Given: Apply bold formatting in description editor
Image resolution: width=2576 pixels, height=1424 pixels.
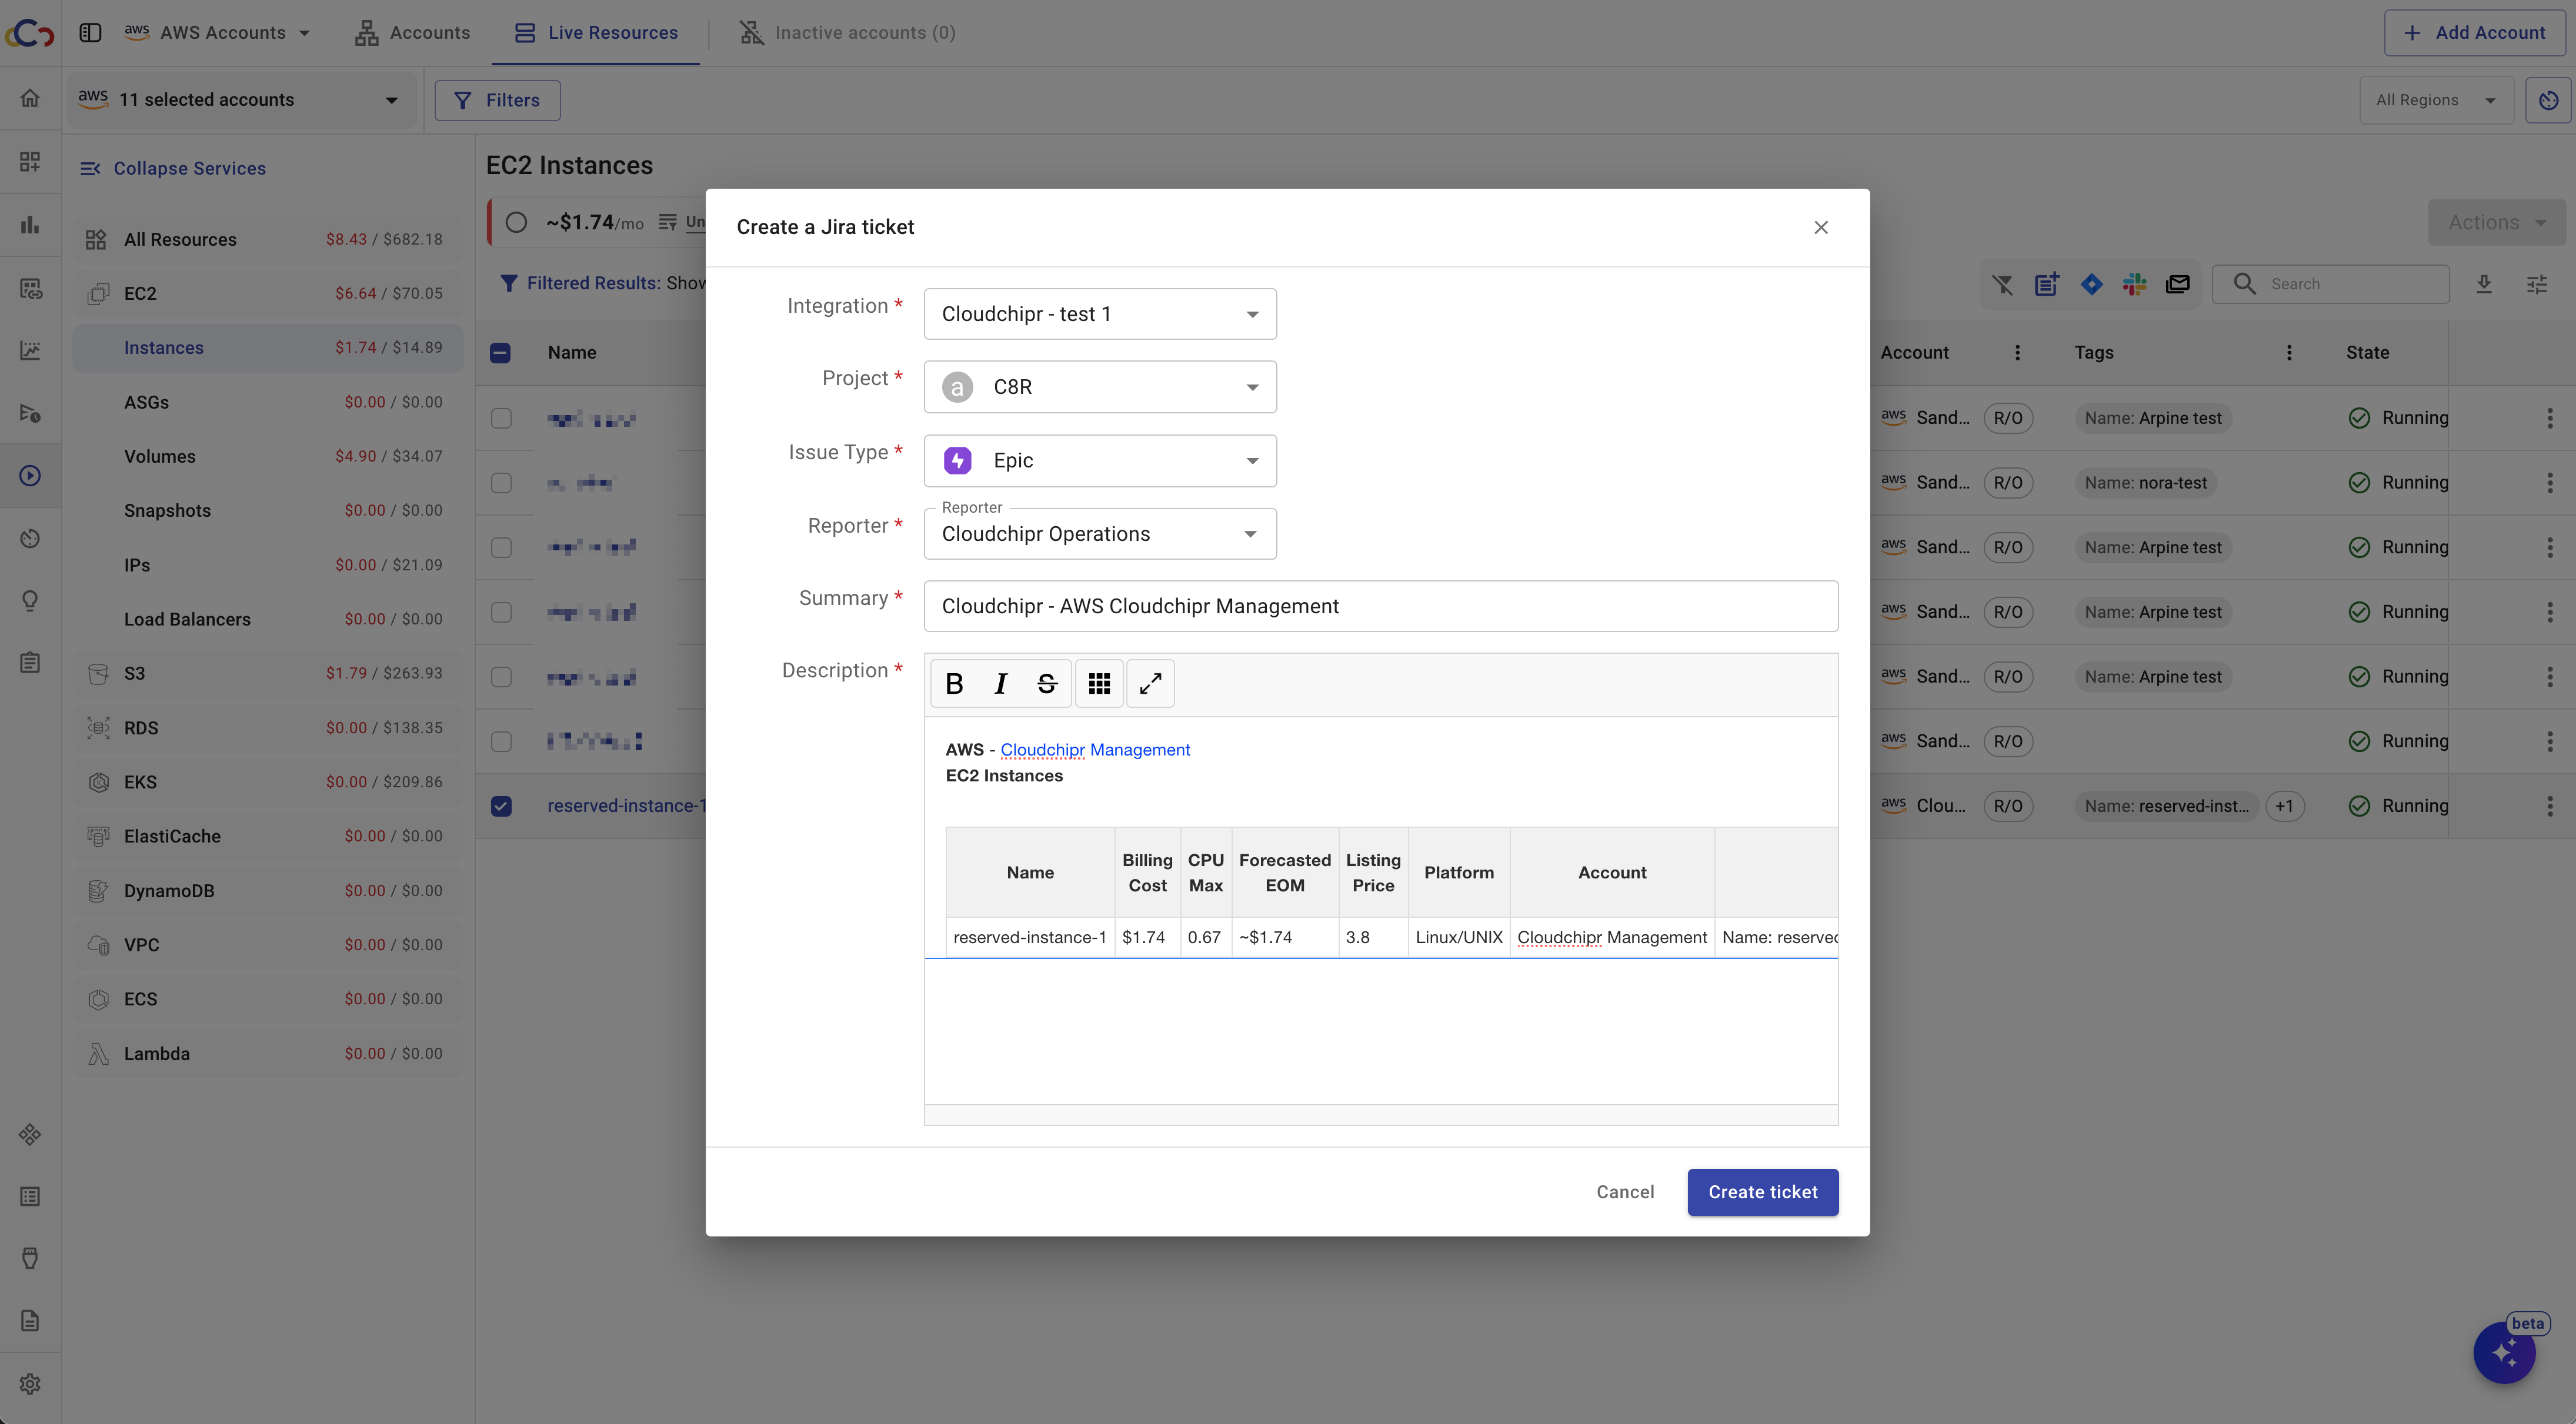Looking at the screenshot, I should click(x=954, y=684).
